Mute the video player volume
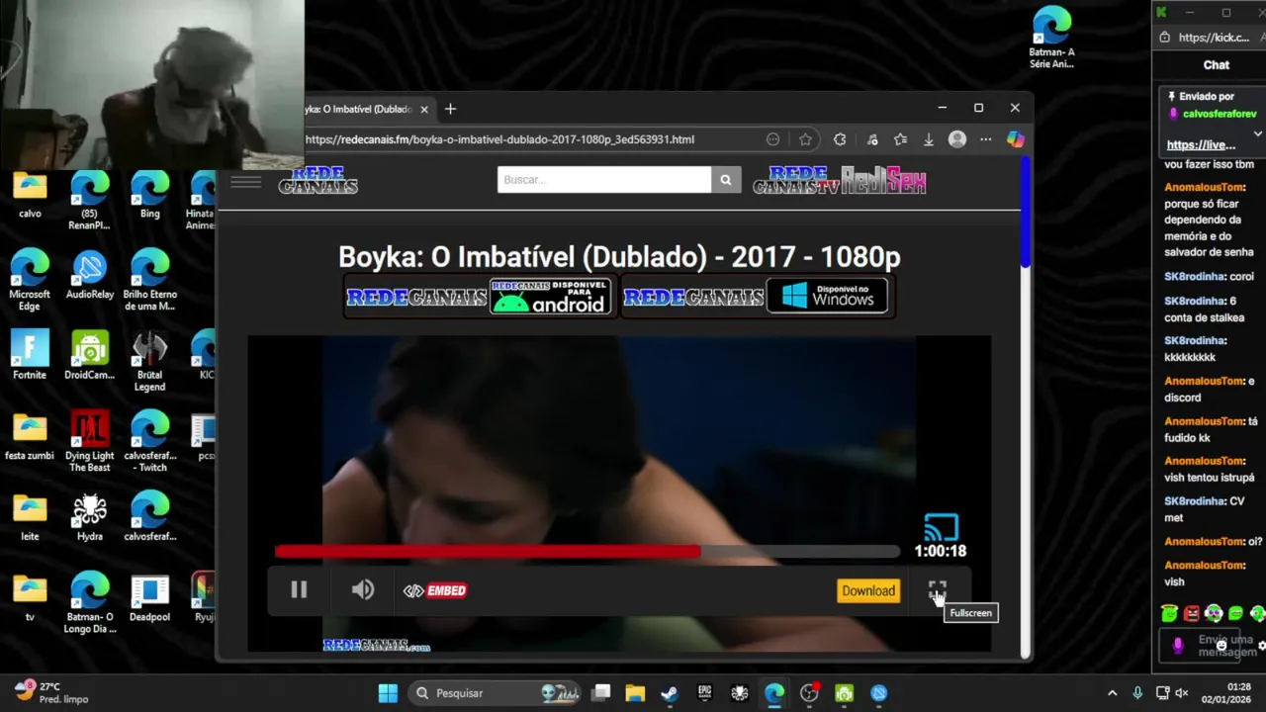Viewport: 1266px width, 712px height. 363,590
